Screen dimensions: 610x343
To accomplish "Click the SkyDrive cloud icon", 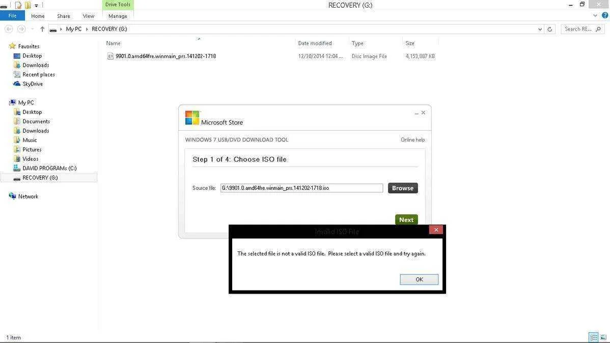I will [x=17, y=83].
